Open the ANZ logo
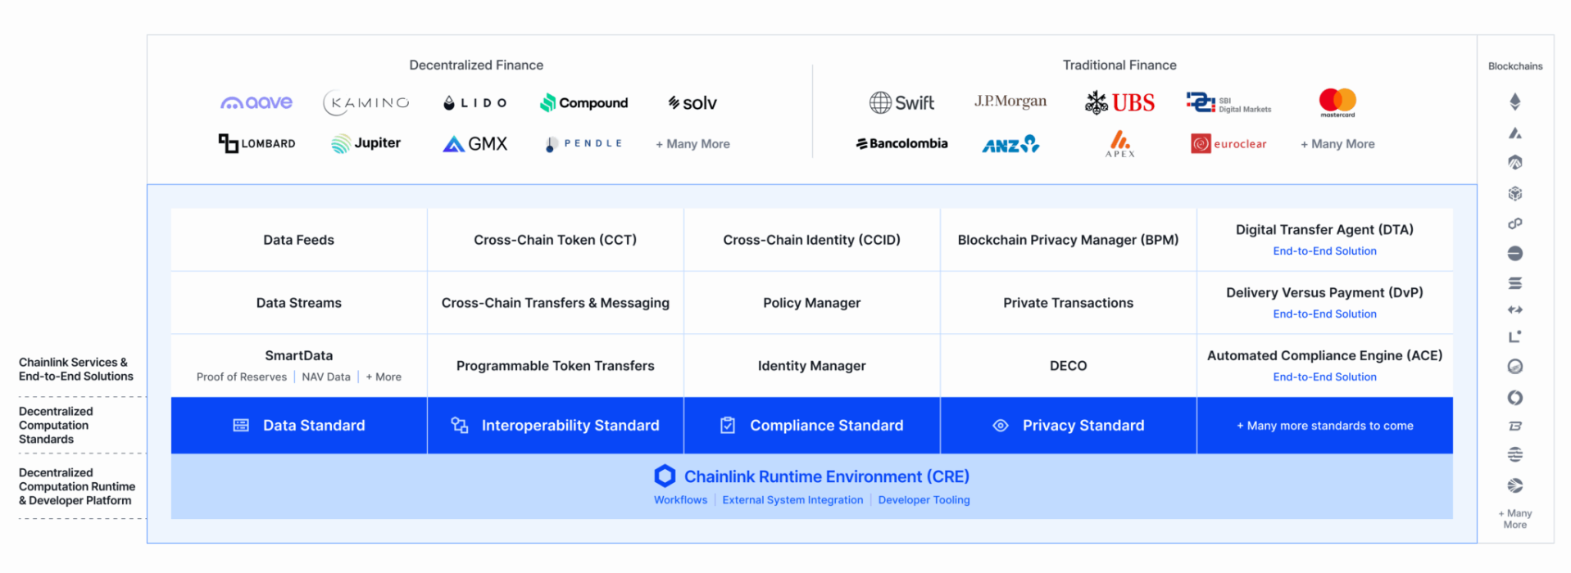Screen dimensions: 1571x573 1010,144
